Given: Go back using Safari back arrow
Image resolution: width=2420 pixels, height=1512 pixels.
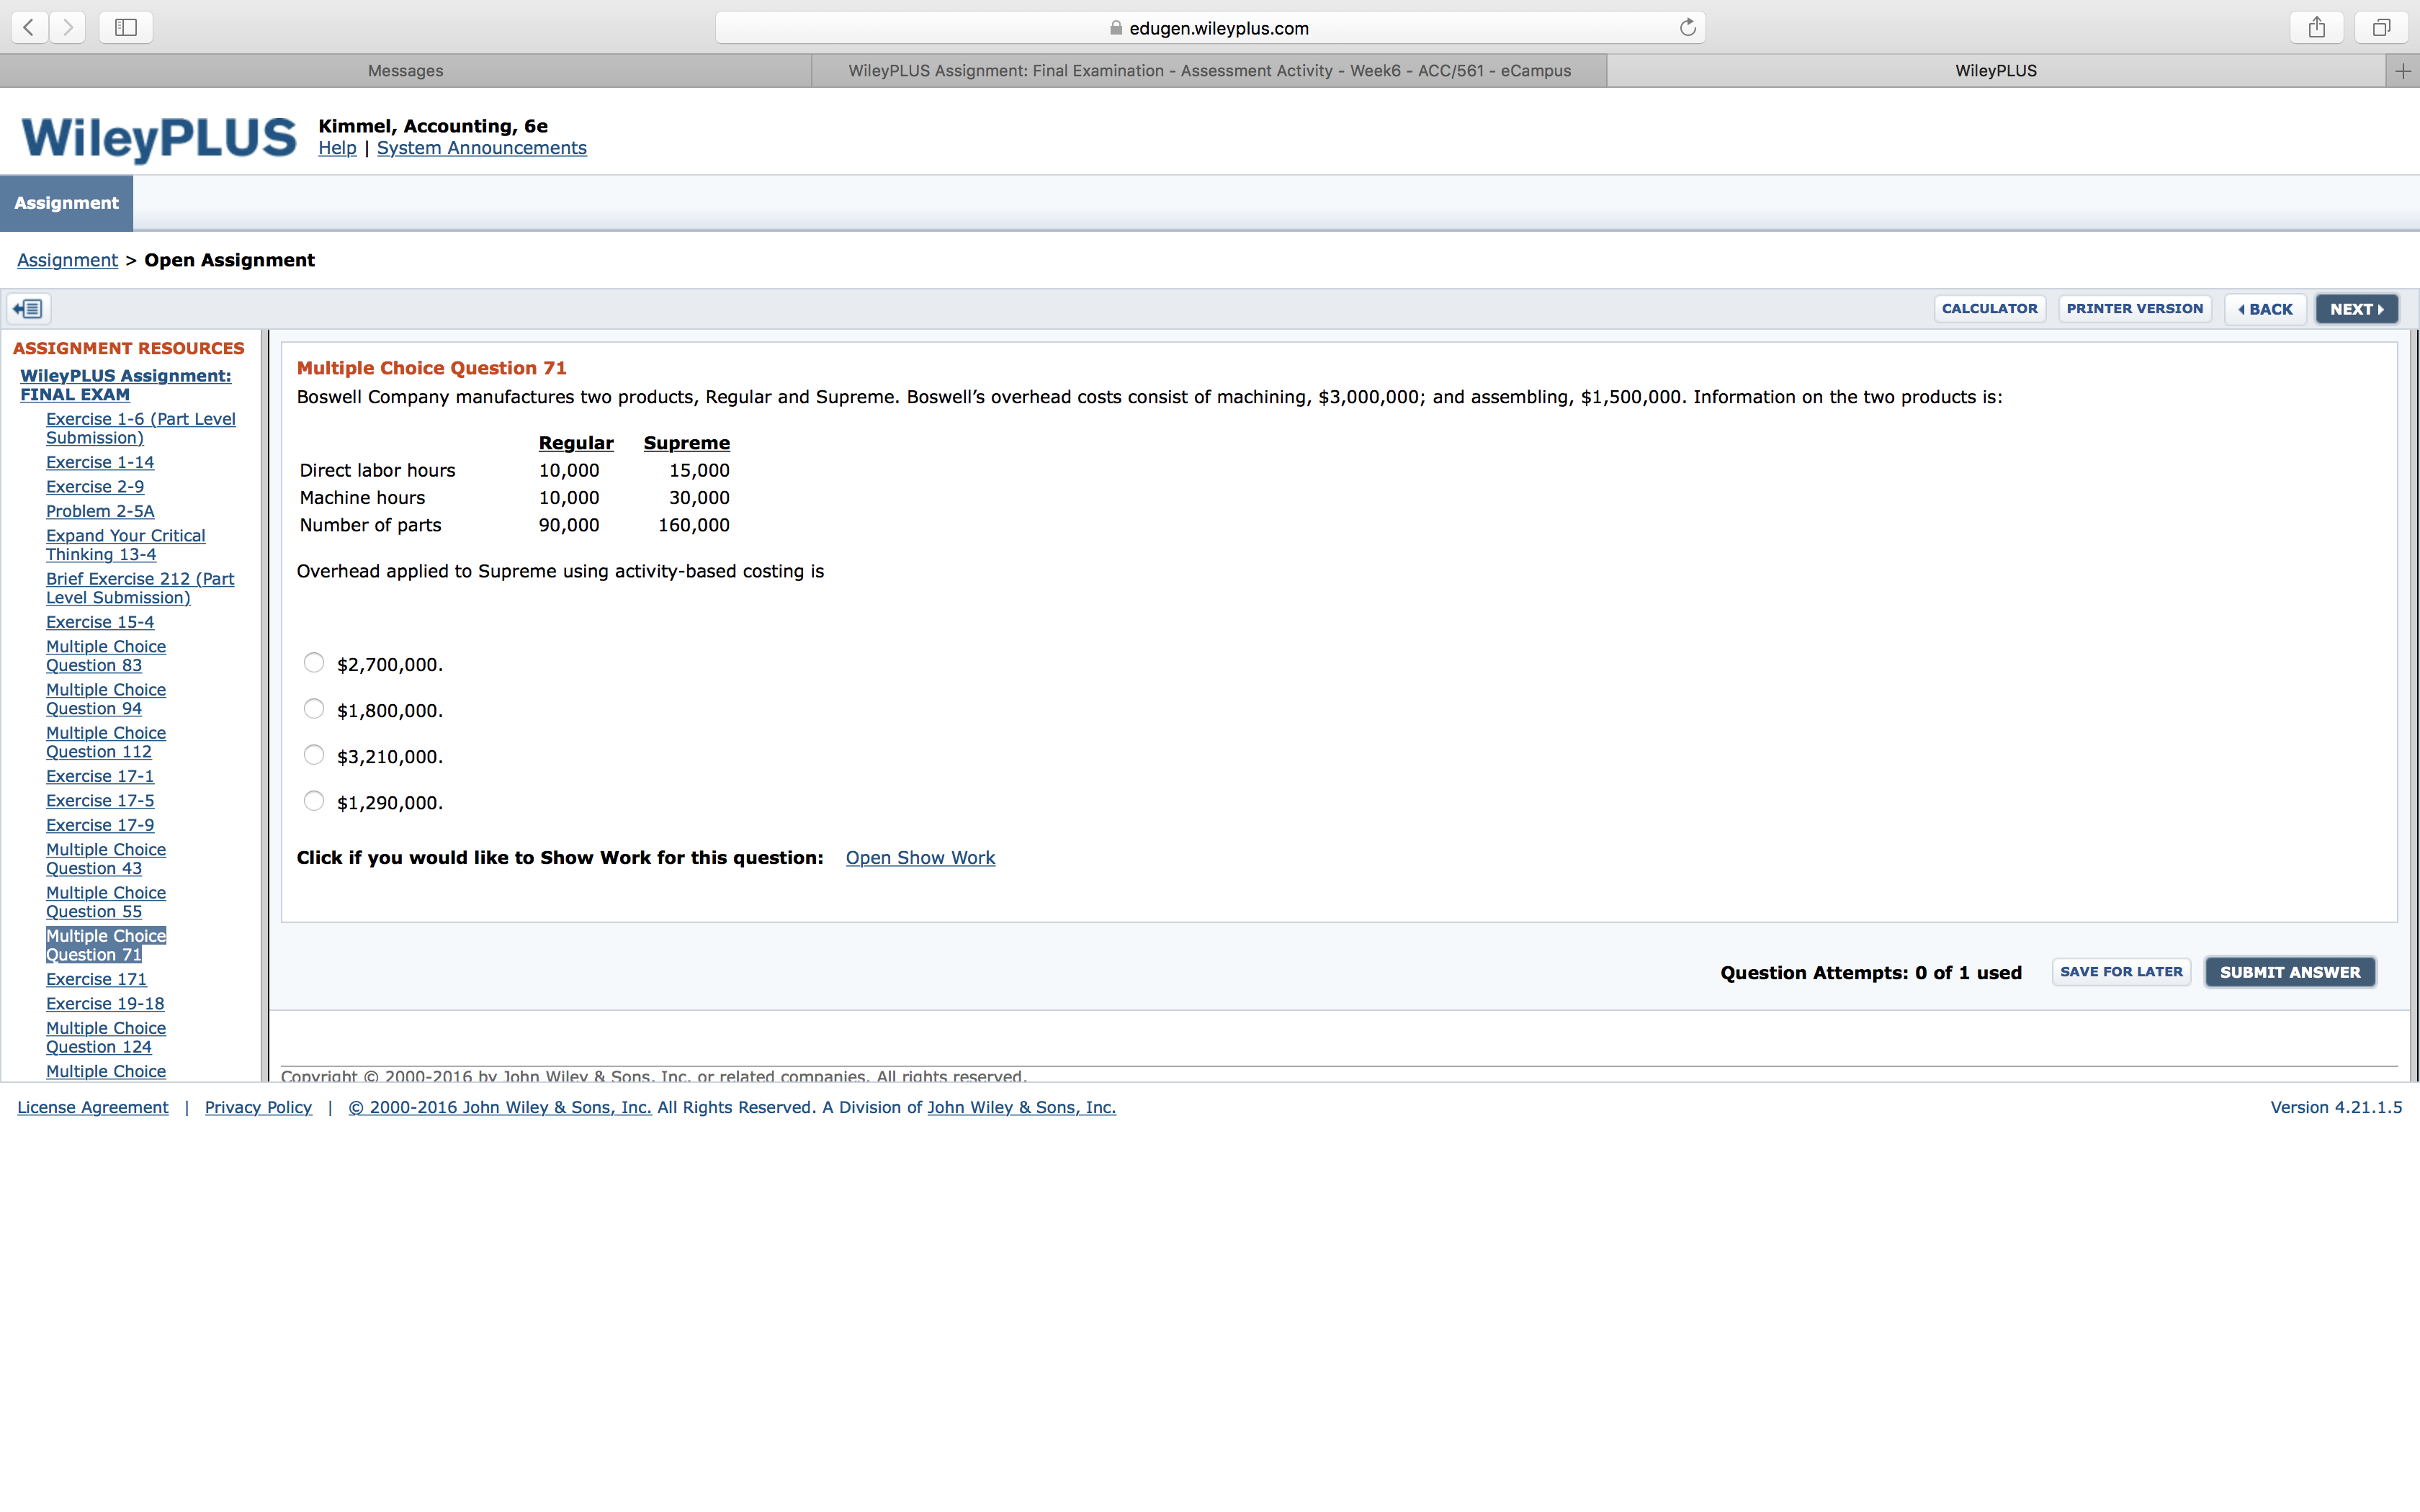Looking at the screenshot, I should click(x=30, y=27).
